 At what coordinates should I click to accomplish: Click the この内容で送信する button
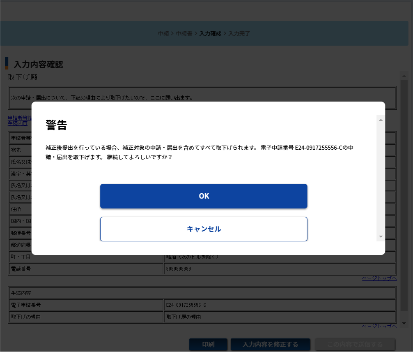pyautogui.click(x=355, y=344)
